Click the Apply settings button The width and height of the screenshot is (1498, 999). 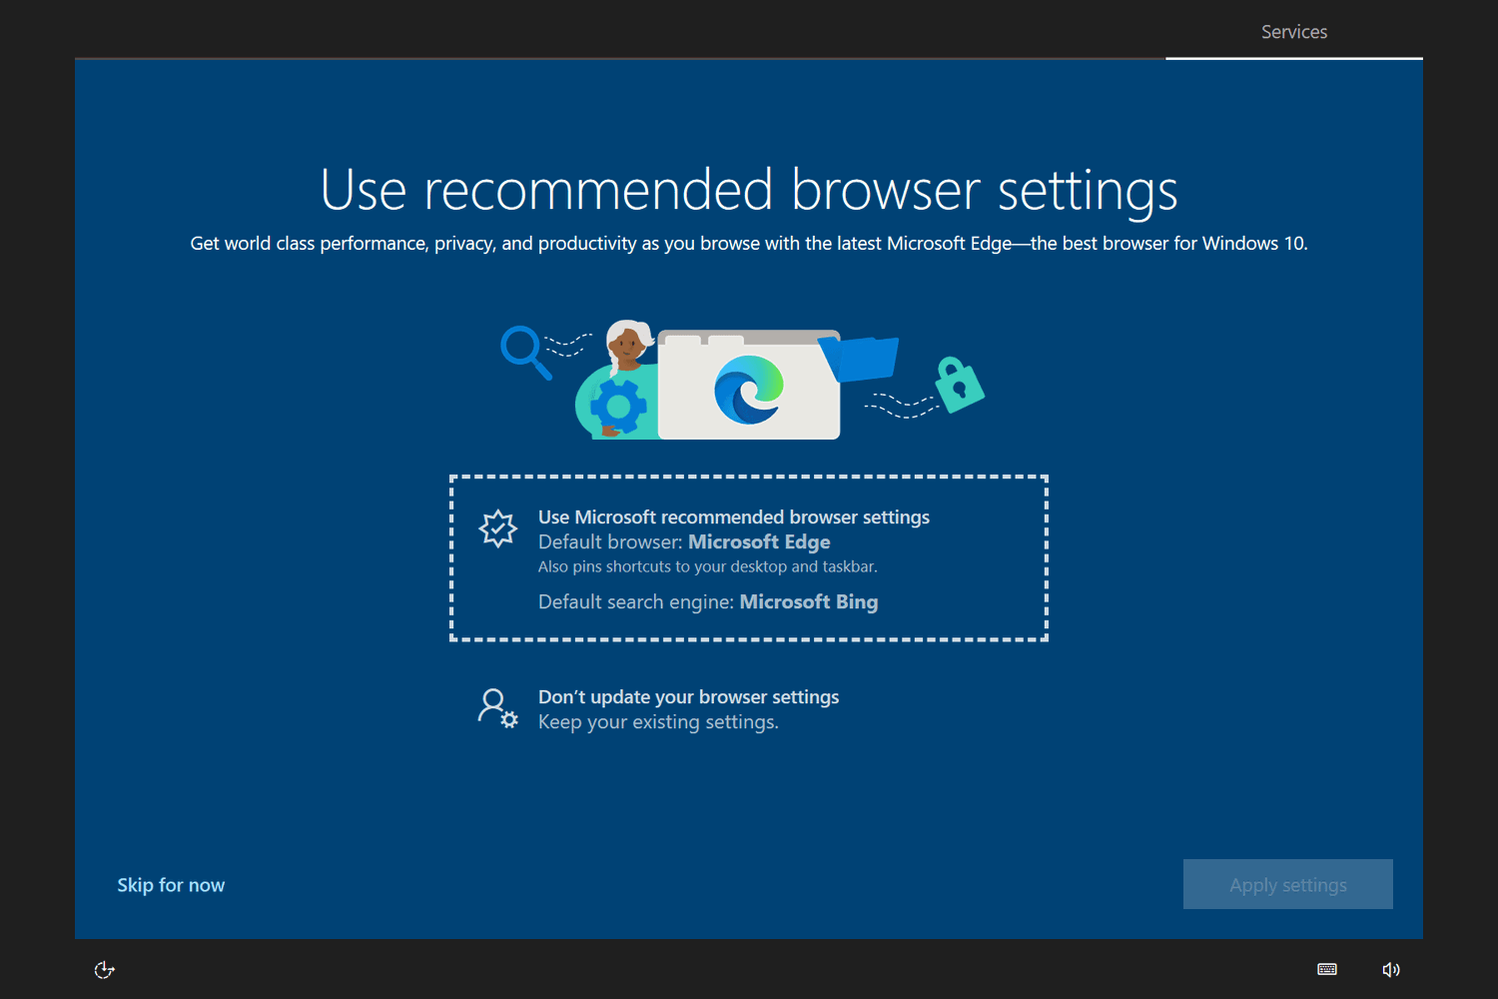point(1288,884)
